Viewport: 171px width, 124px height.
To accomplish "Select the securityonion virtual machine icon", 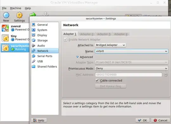I will coord(6,48).
